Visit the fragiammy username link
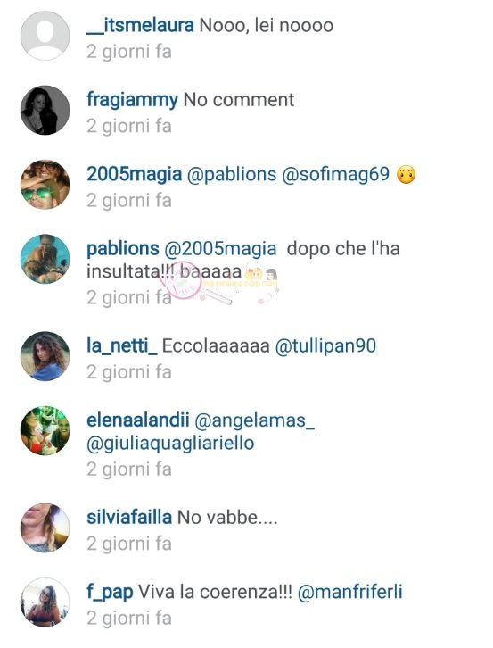The image size is (493, 648). click(132, 100)
